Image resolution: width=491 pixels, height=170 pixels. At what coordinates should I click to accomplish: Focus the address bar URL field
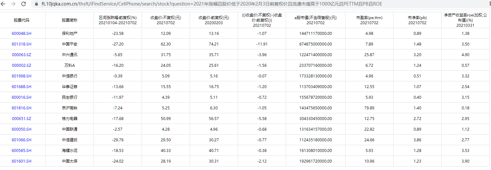click(x=212, y=4)
